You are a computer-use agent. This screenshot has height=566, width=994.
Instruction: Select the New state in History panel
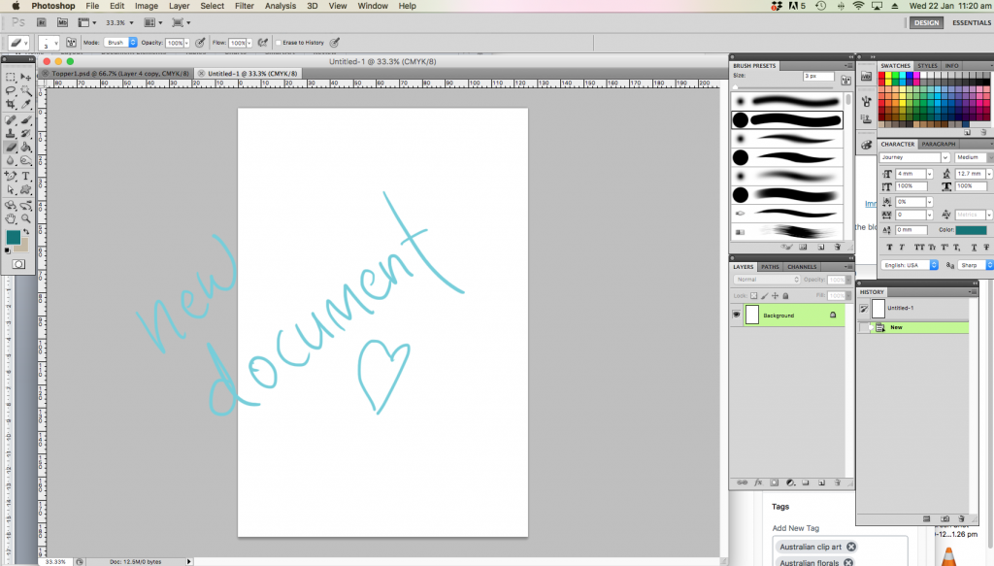[896, 327]
